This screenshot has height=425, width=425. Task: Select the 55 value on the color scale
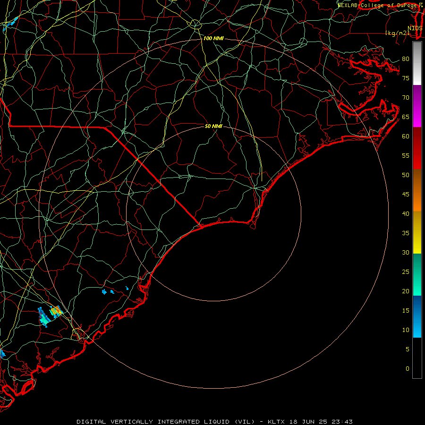point(406,155)
